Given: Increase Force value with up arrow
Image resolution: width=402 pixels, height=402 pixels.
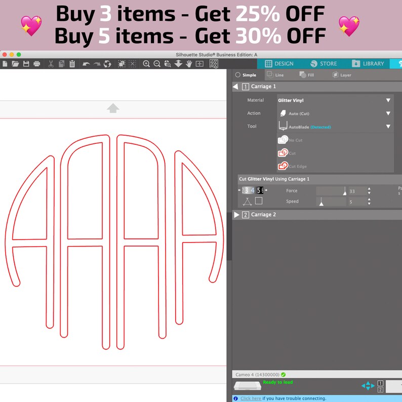Looking at the screenshot, I should pos(369,189).
